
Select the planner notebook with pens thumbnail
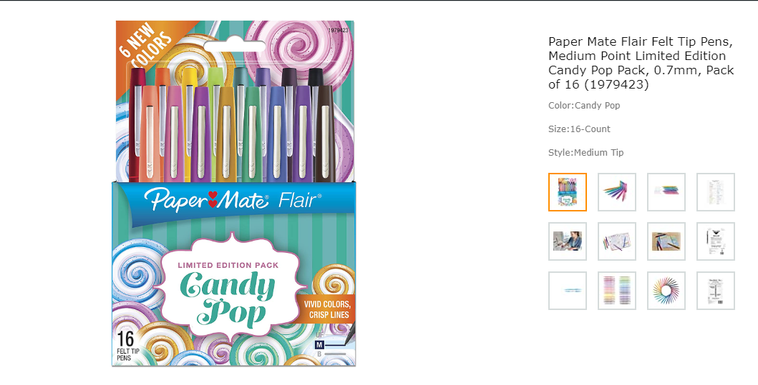pyautogui.click(x=617, y=241)
